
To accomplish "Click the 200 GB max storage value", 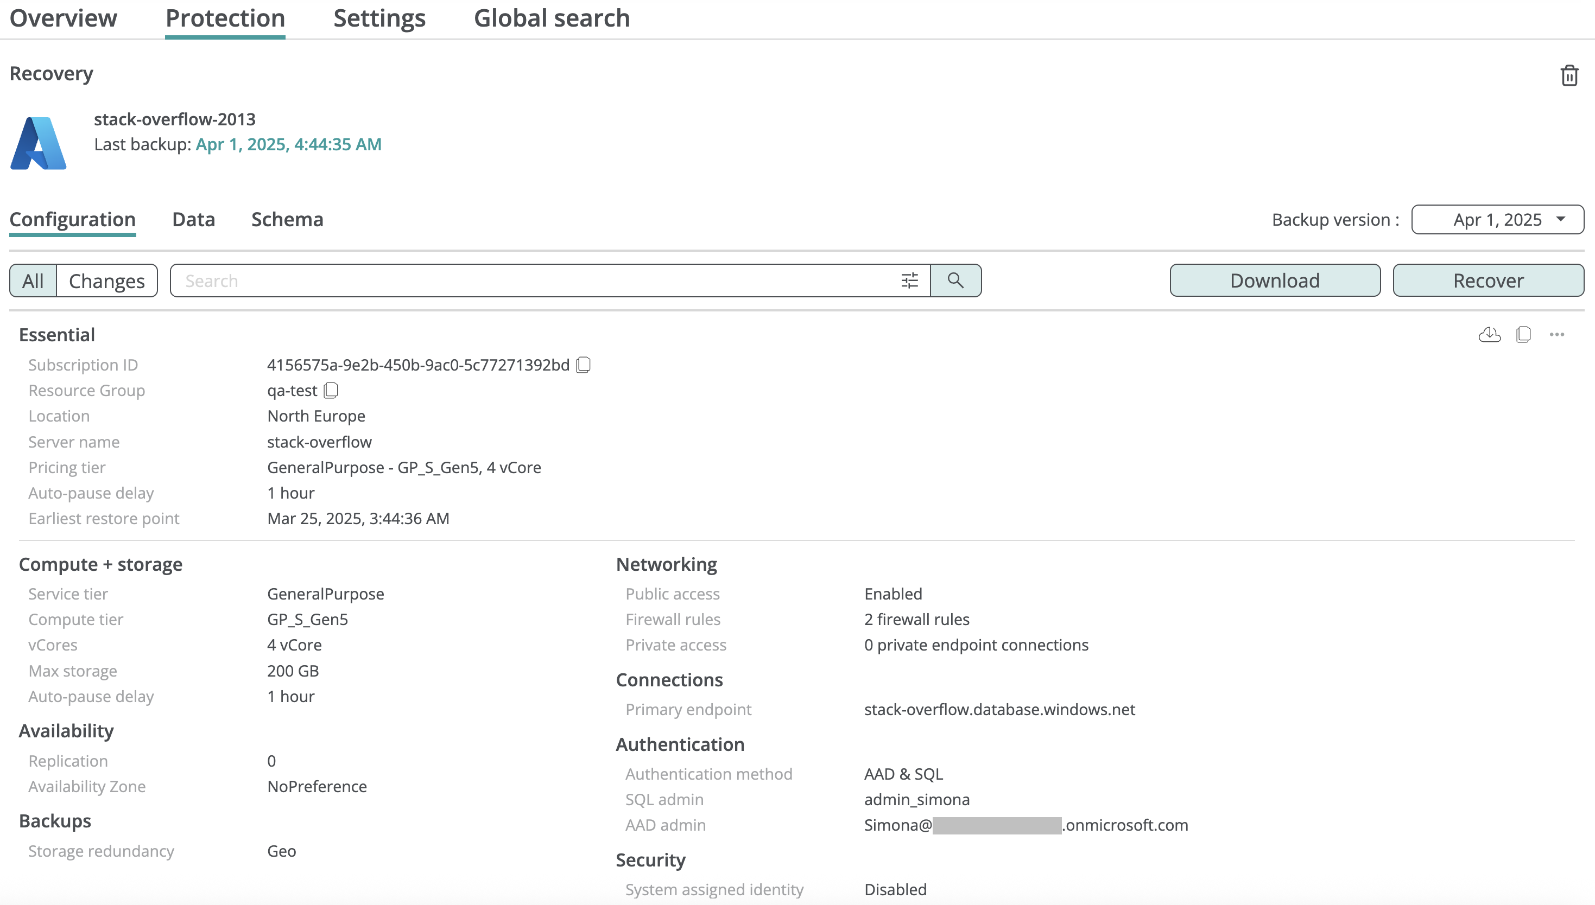I will pos(293,671).
